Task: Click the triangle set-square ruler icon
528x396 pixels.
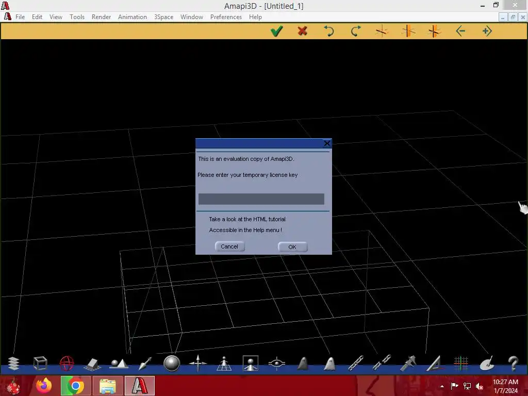Action: (x=435, y=364)
